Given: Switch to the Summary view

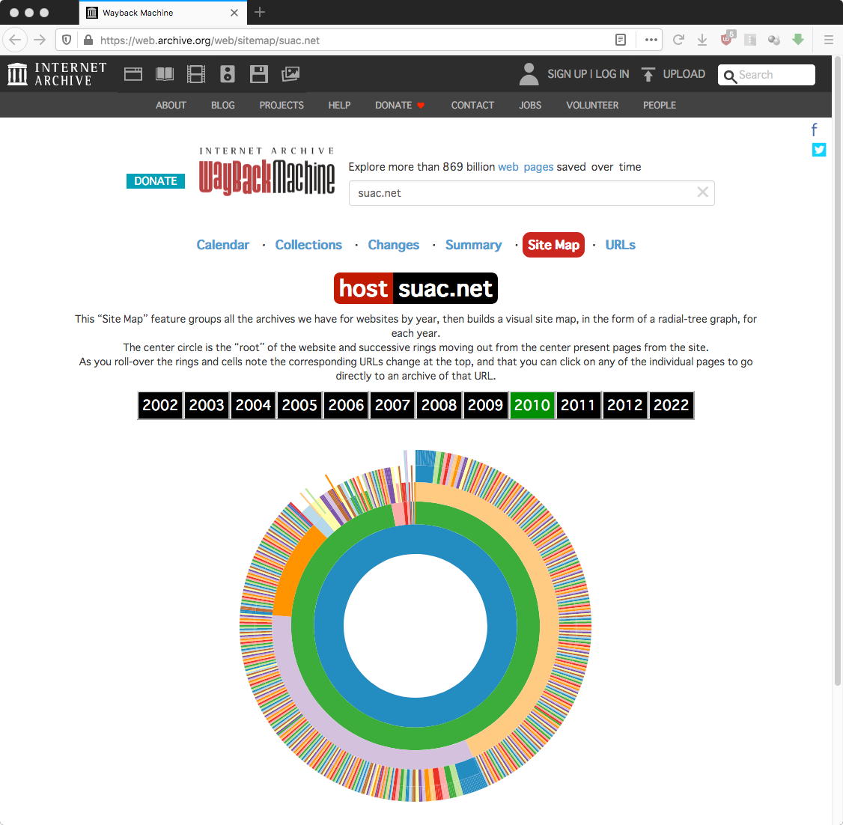Looking at the screenshot, I should click(x=474, y=245).
